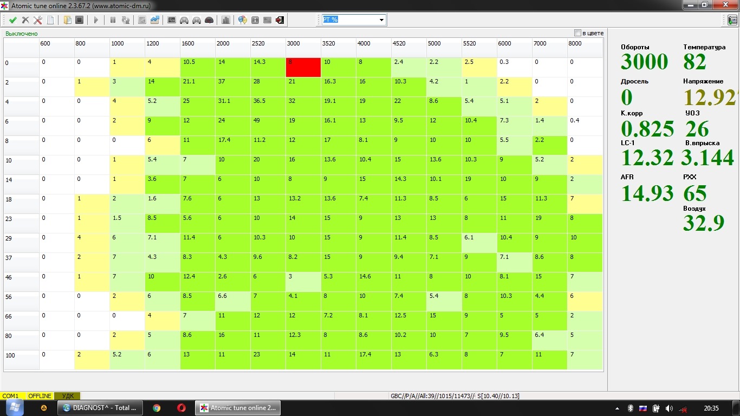Open the table grid view icon
The image size is (740, 416).
click(x=142, y=20)
